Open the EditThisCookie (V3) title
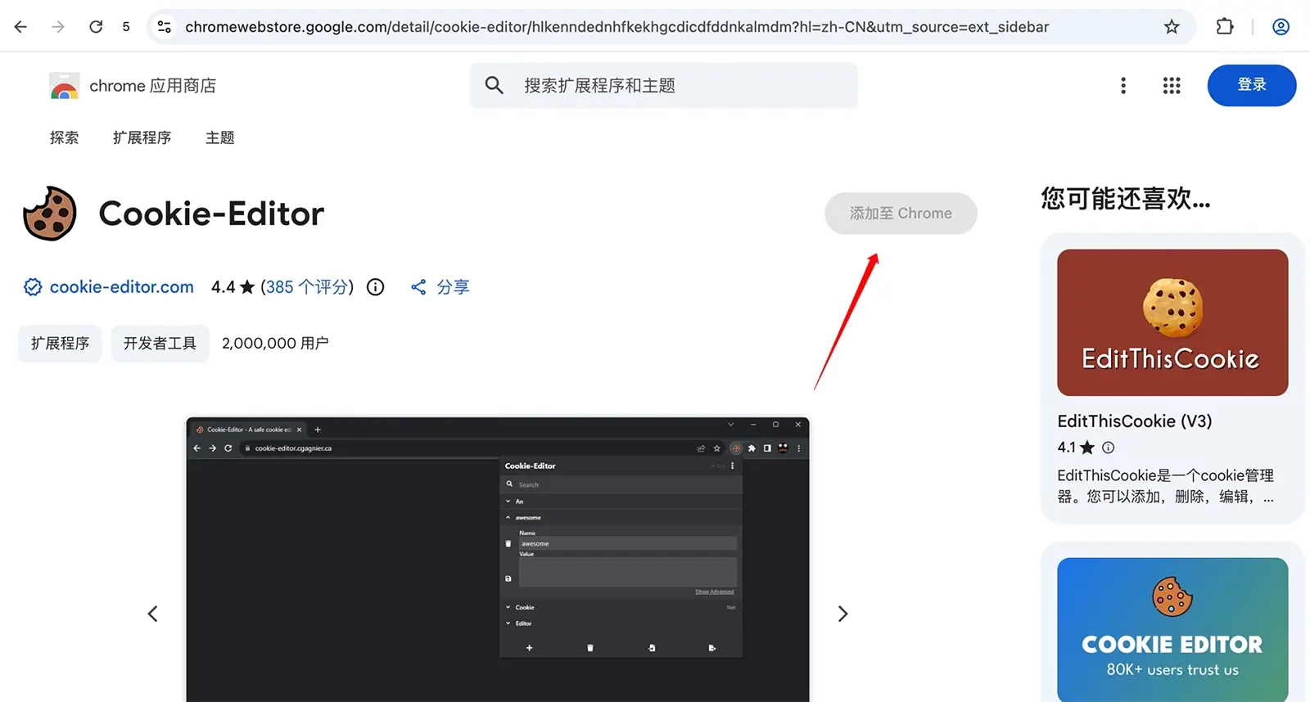This screenshot has height=702, width=1310. tap(1135, 421)
